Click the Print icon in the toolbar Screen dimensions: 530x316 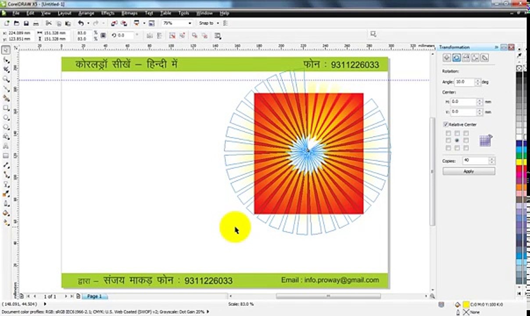tap(36, 23)
